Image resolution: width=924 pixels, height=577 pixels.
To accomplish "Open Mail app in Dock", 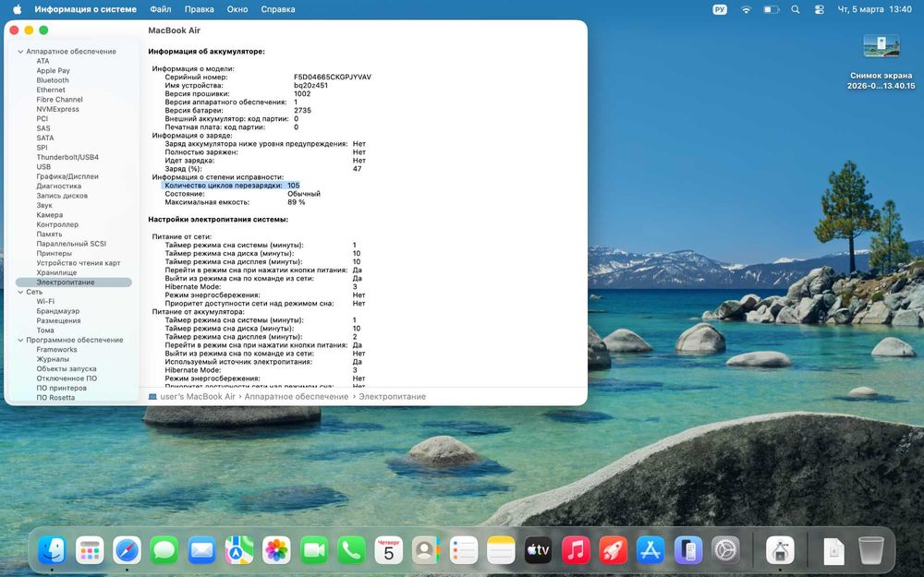I will [x=202, y=550].
